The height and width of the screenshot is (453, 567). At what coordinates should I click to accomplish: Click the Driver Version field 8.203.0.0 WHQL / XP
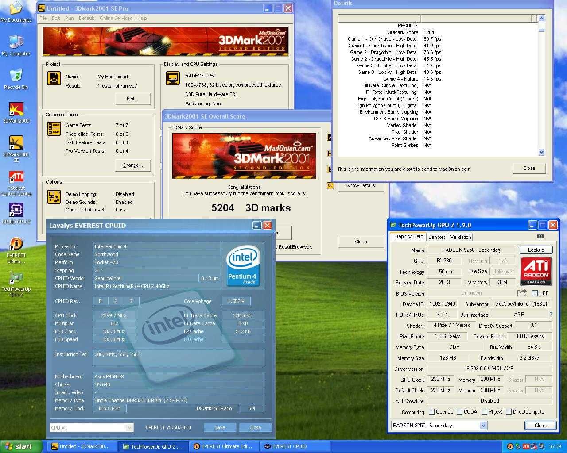tap(489, 369)
